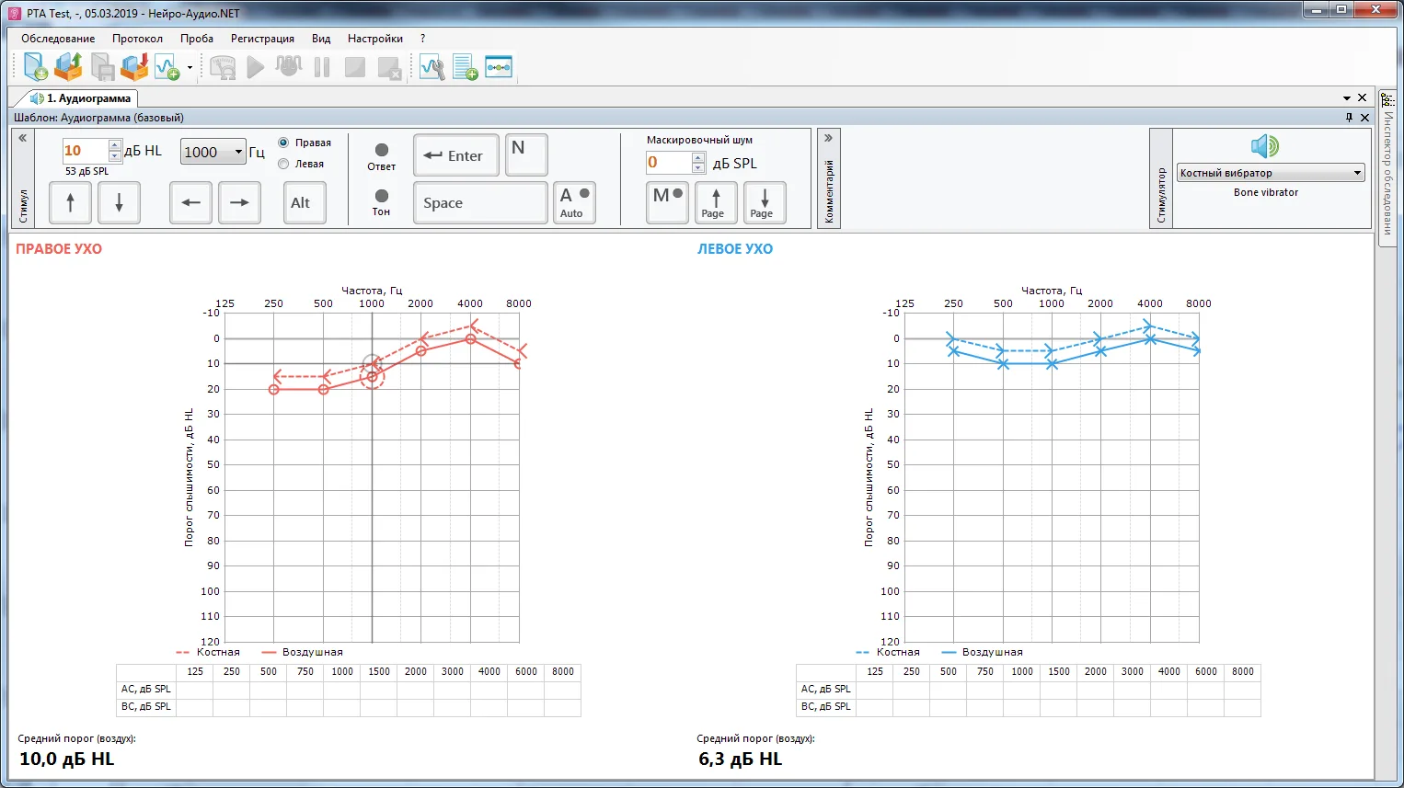The height and width of the screenshot is (788, 1404).
Task: Click the new examination toolbar icon
Action: pyautogui.click(x=35, y=67)
